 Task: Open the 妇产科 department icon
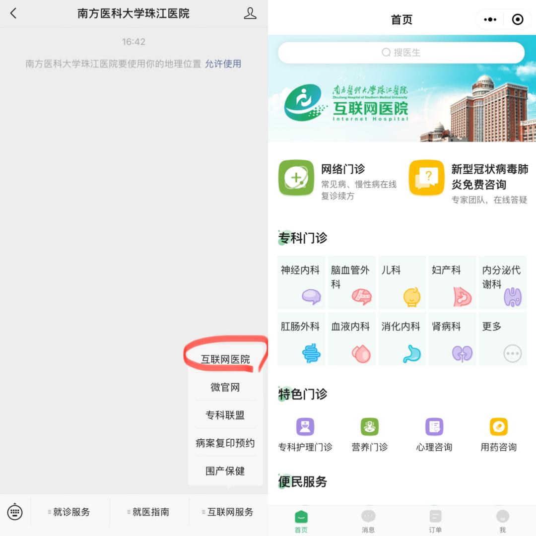tap(452, 283)
